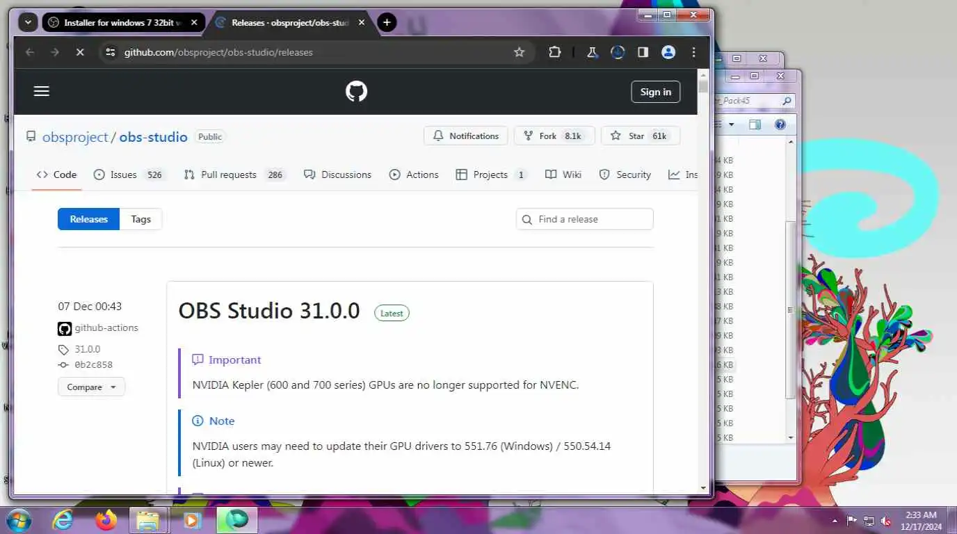Click the Notifications button

[x=465, y=136]
